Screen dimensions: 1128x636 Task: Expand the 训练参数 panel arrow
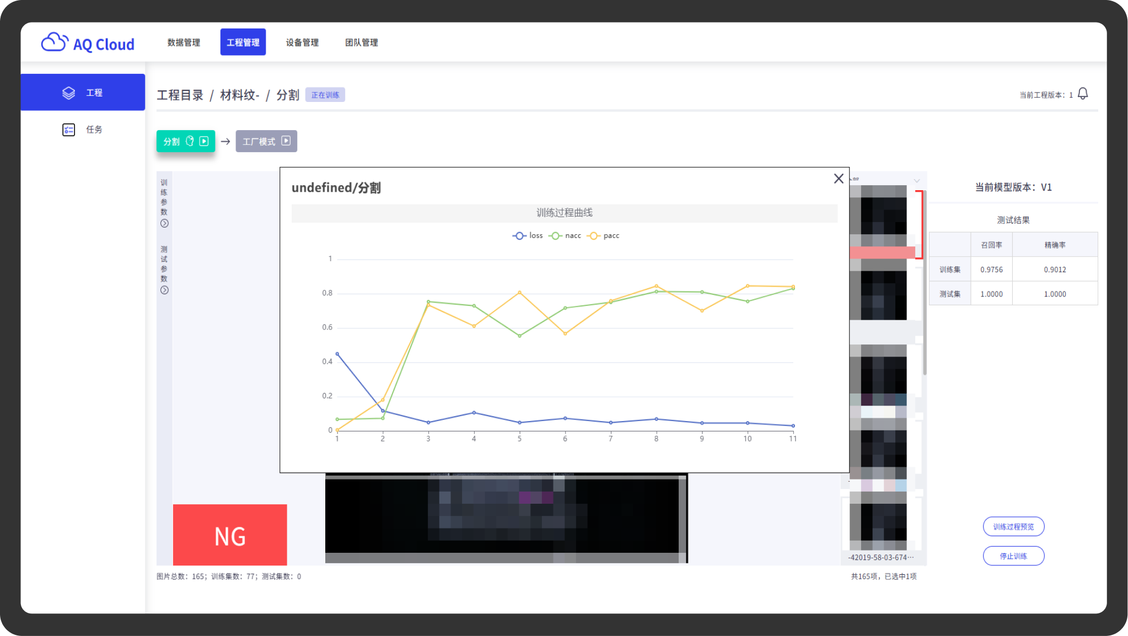click(164, 223)
